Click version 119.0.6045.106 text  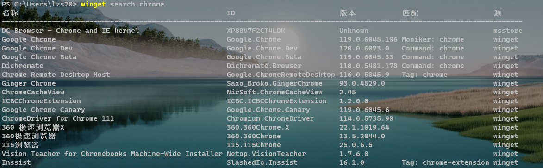click(368, 39)
